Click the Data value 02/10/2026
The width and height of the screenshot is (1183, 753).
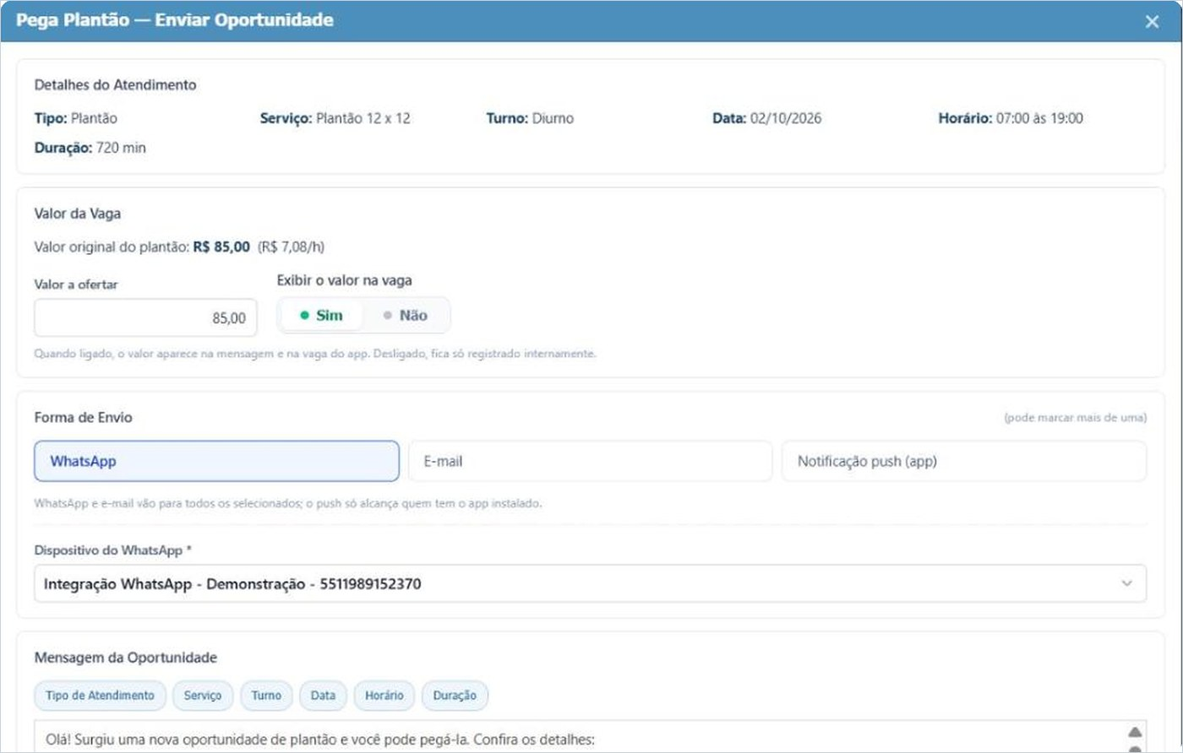coord(786,118)
